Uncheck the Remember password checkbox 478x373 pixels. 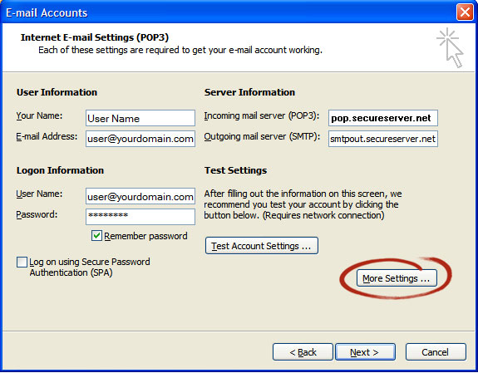point(96,236)
